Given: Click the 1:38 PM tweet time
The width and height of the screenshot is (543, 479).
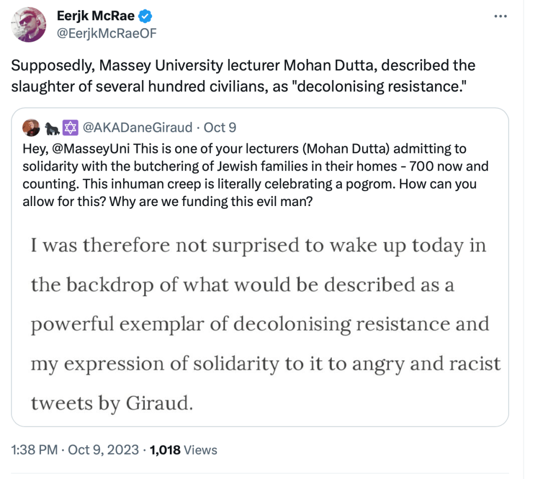Looking at the screenshot, I should click(34, 450).
